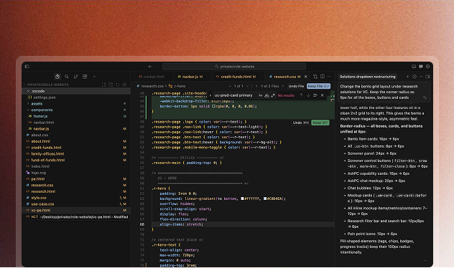Toggle panel layout icon in title bar
The image size is (454, 268).
pyautogui.click(x=414, y=67)
